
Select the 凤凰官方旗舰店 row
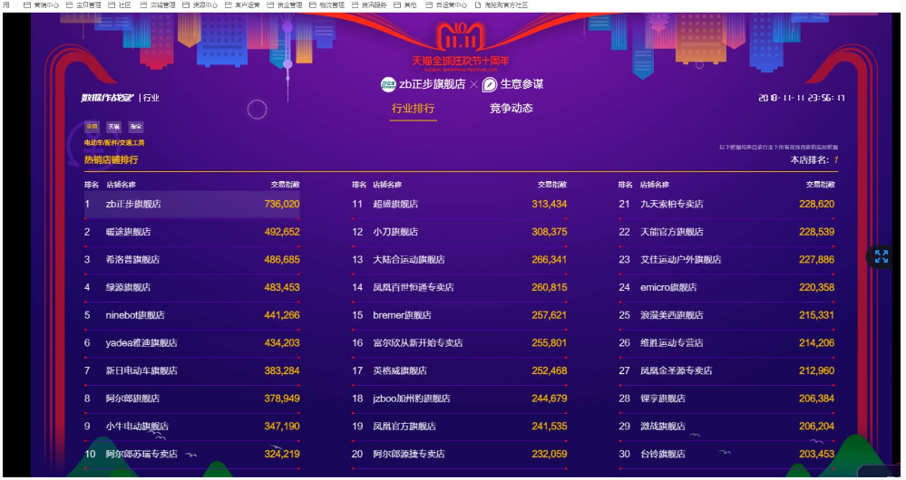coord(460,426)
